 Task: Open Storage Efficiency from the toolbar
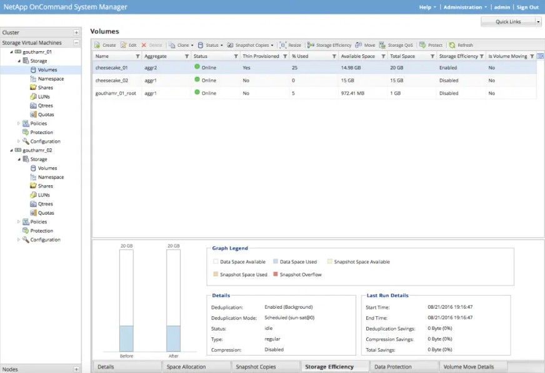tap(311, 46)
